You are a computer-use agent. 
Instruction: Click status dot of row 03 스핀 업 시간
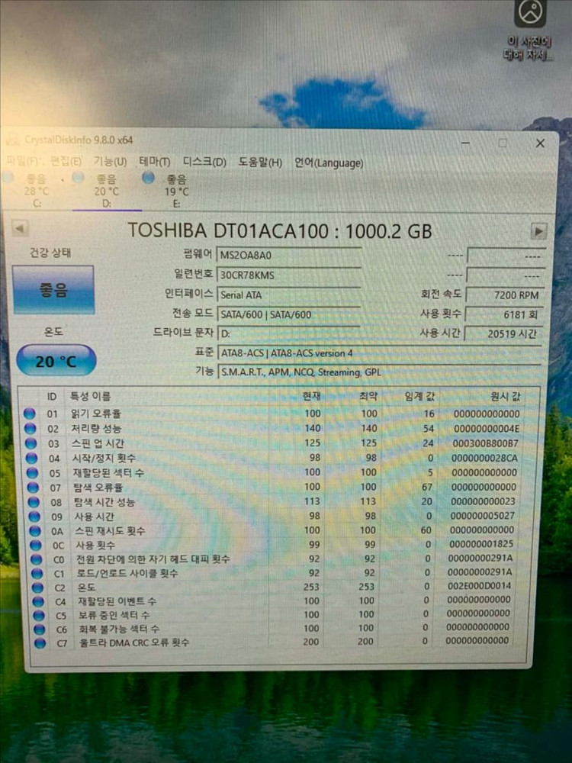pyautogui.click(x=31, y=443)
